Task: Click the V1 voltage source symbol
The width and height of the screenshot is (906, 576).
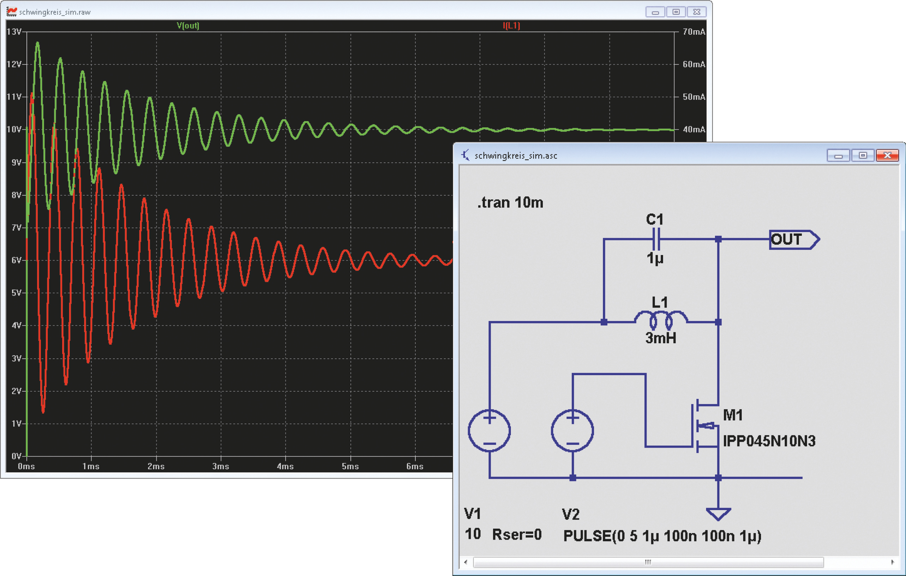Action: point(489,430)
